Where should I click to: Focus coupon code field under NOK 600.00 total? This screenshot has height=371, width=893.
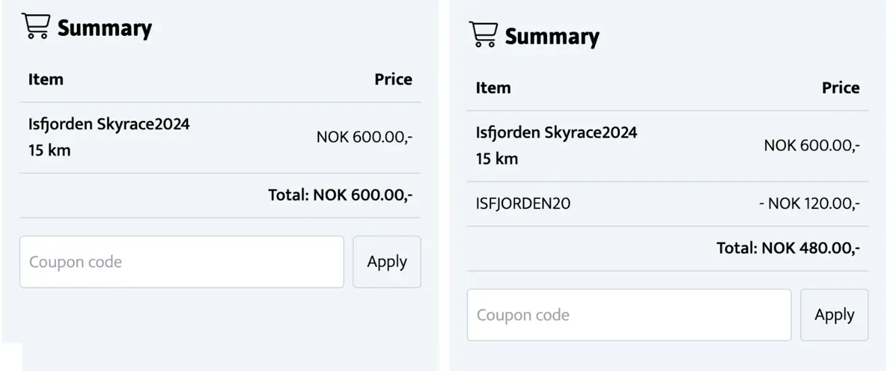point(181,262)
